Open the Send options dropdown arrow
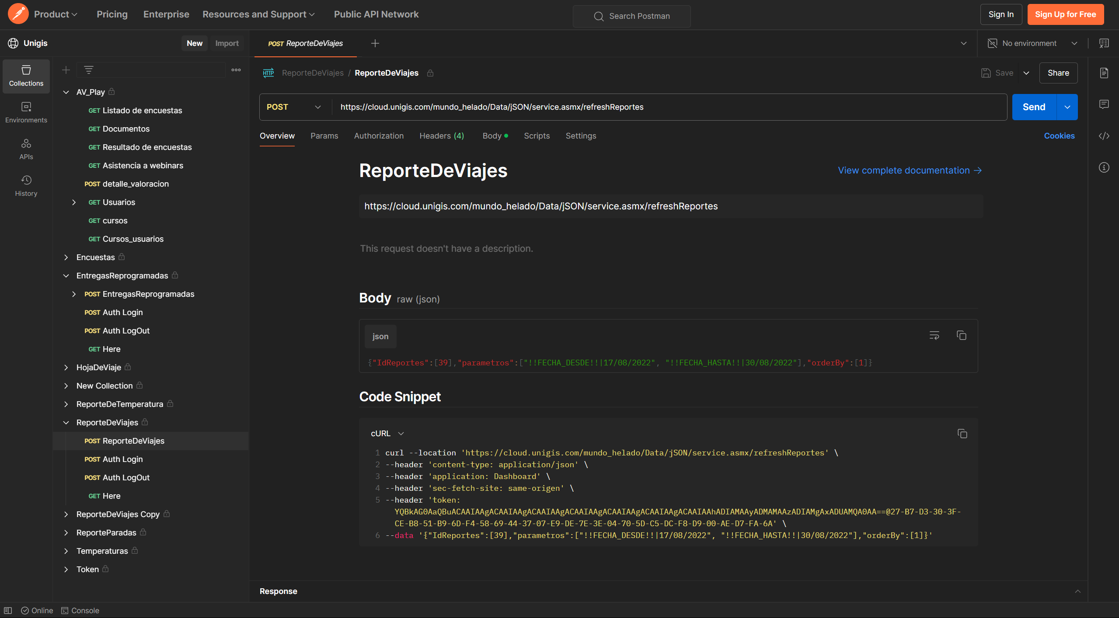The height and width of the screenshot is (618, 1119). (1067, 107)
